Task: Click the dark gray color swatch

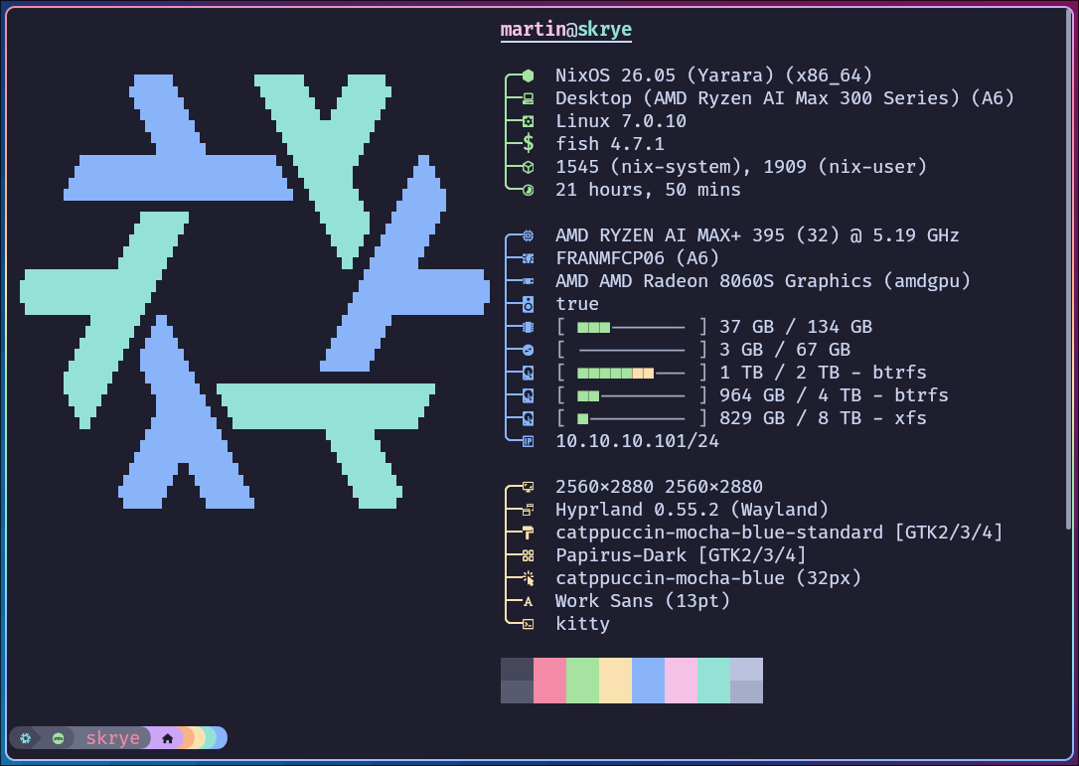Action: click(x=518, y=681)
